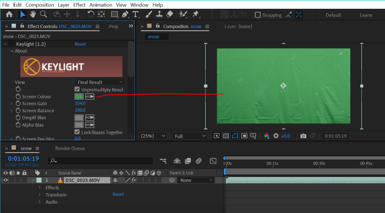Image resolution: width=385 pixels, height=213 pixels.
Task: Collapse the Keylight (1.2) effect
Action: pos(5,44)
